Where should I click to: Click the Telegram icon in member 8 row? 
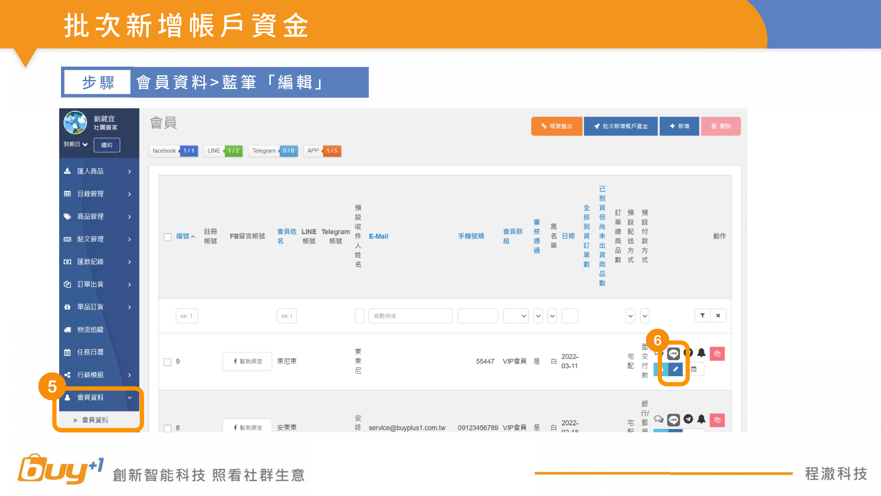[688, 419]
